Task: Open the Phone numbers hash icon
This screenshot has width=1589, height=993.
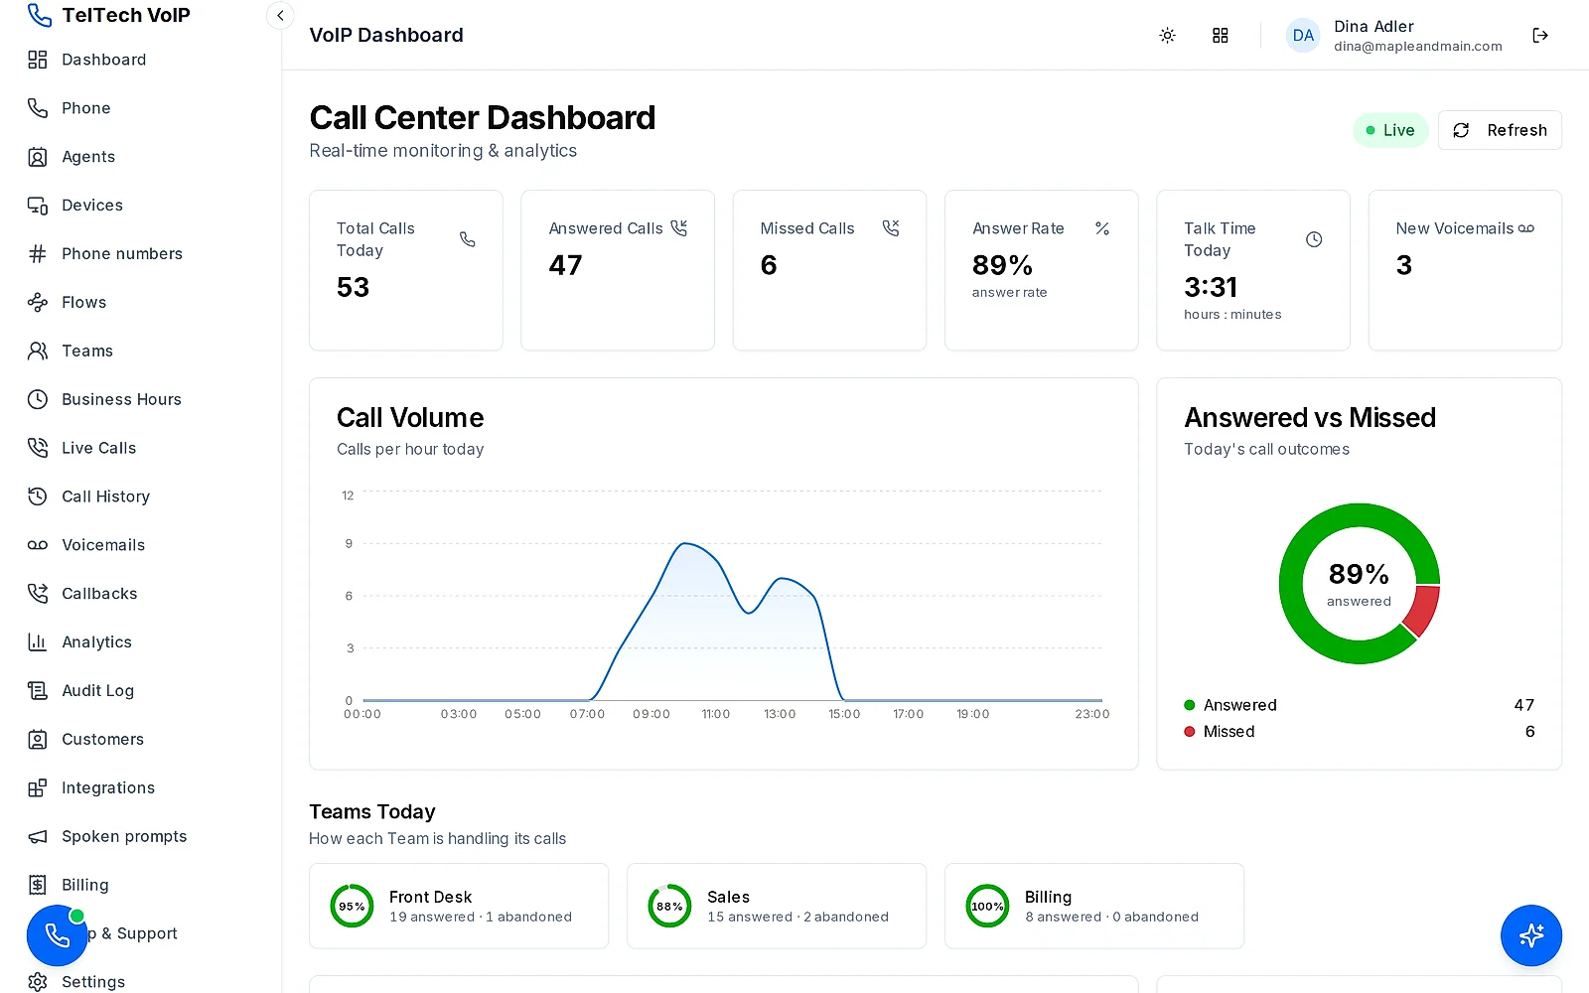Action: (x=38, y=254)
